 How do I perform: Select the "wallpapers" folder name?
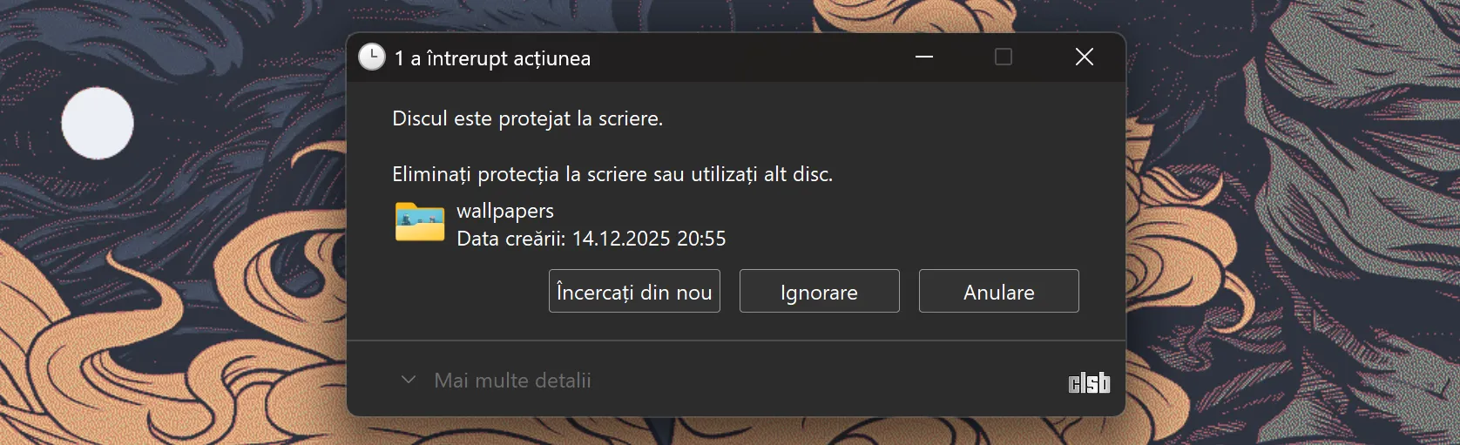coord(505,211)
